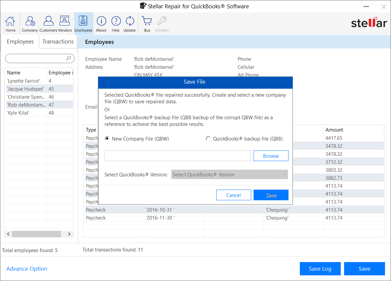Click the Employees toolbar icon
391x281 pixels.
coord(83,24)
